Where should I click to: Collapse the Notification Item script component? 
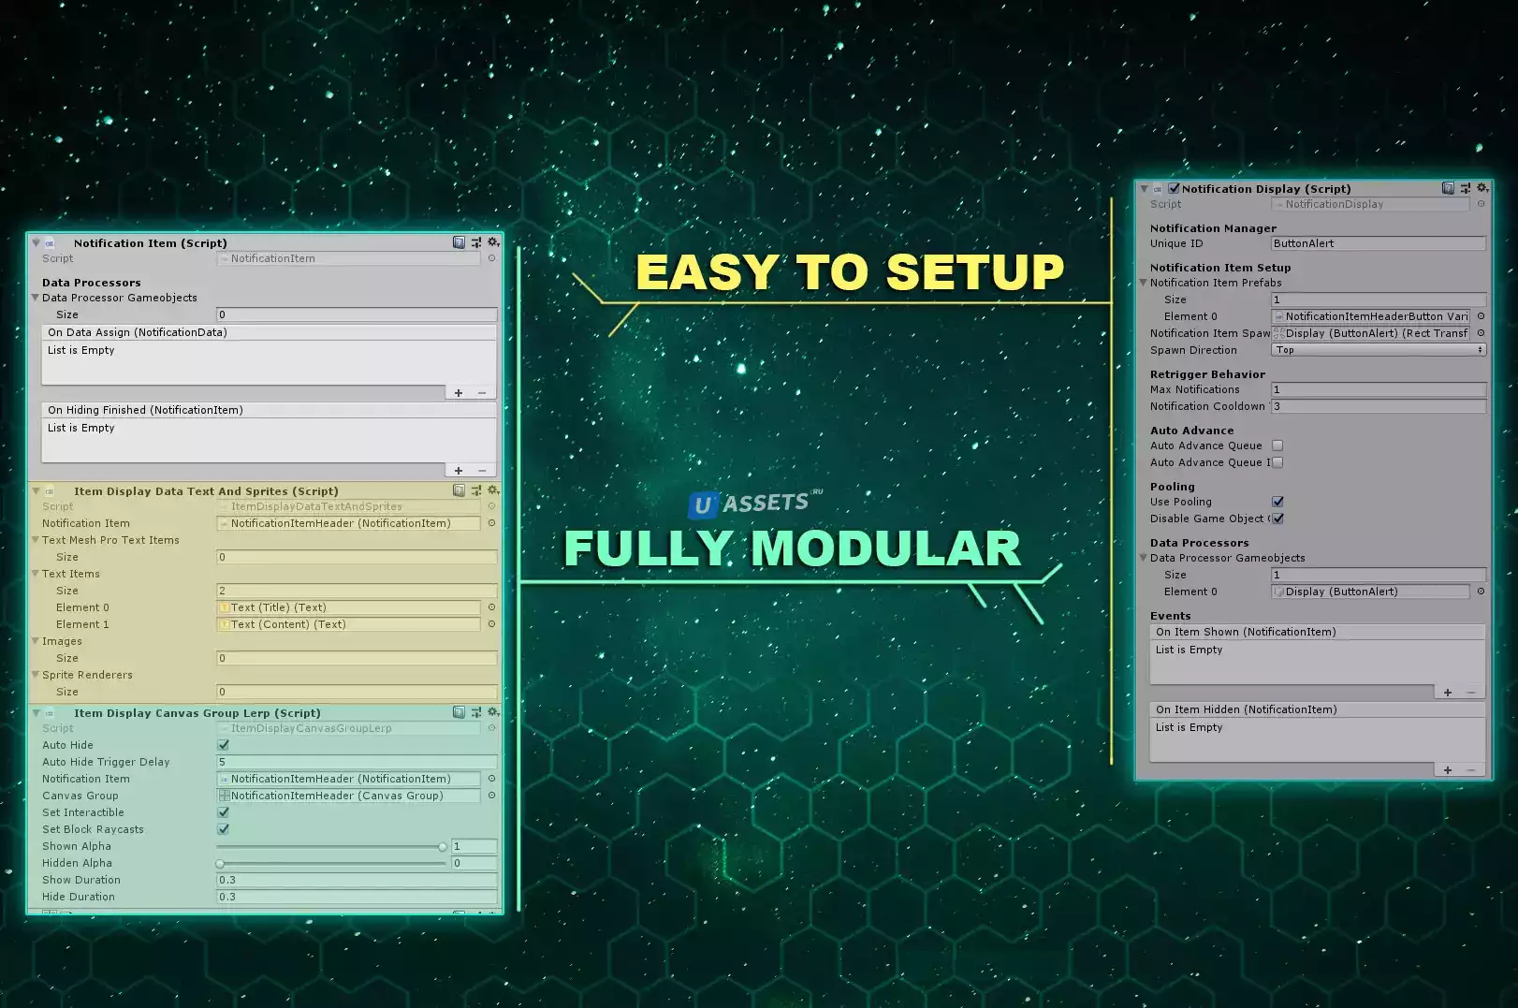tap(36, 242)
